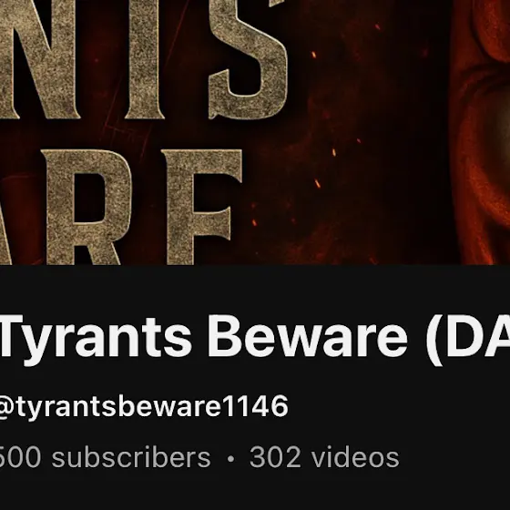The image size is (510, 510).
Task: Click the digits 1146 in the handle
Action: click(x=256, y=405)
